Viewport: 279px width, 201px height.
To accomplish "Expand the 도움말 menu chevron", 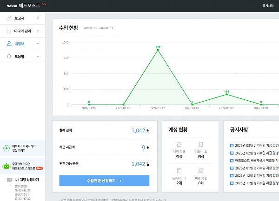I will point(38,57).
